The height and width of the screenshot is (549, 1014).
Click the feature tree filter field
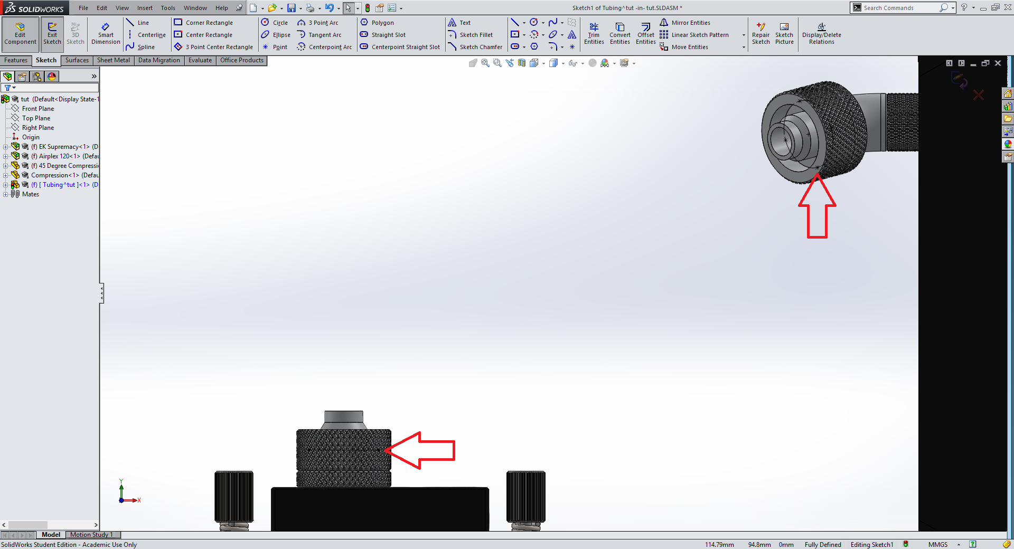coord(50,88)
